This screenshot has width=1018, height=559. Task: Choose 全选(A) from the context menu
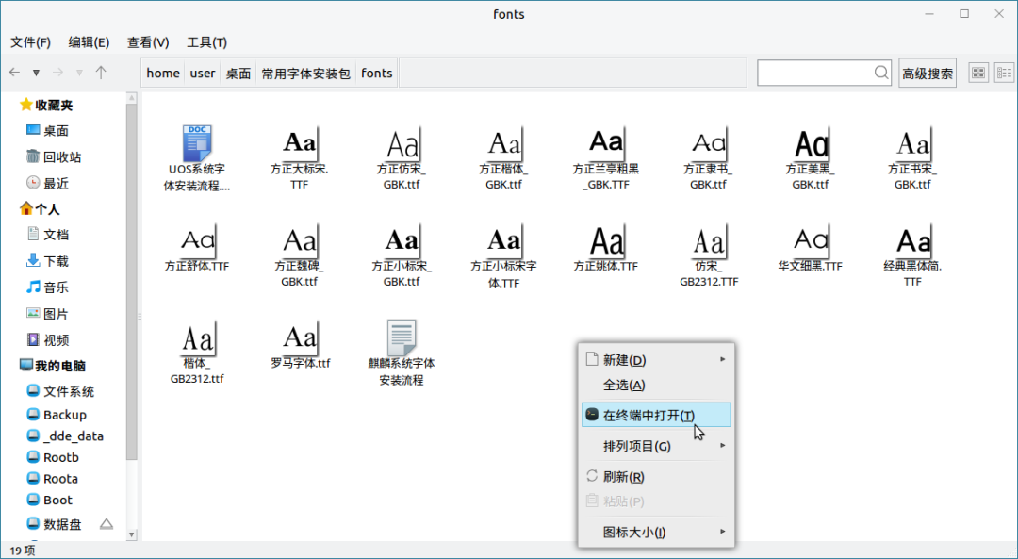(x=656, y=385)
